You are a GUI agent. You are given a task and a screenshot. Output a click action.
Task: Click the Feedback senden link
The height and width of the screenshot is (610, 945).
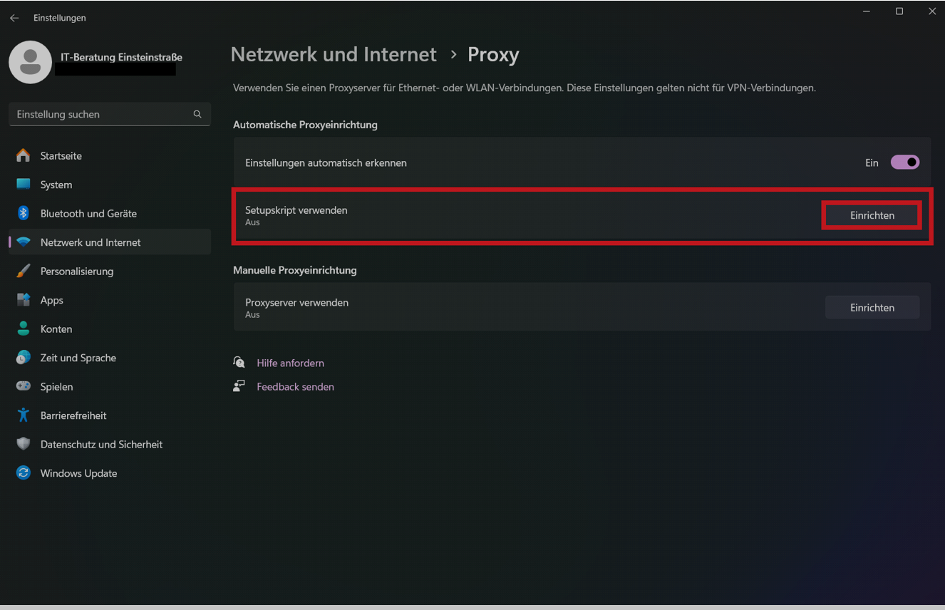point(295,387)
